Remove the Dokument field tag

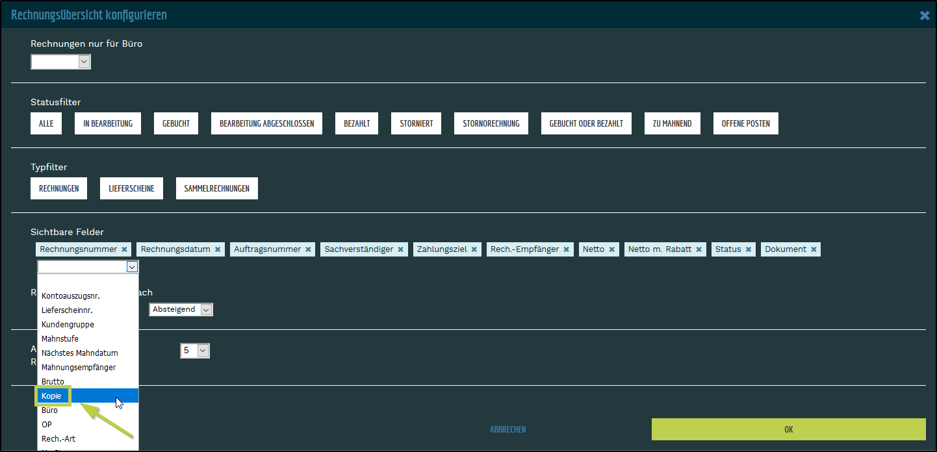click(814, 249)
